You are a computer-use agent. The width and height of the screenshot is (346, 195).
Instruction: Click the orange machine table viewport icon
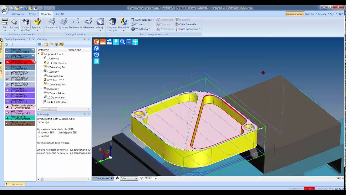pyautogui.click(x=103, y=42)
